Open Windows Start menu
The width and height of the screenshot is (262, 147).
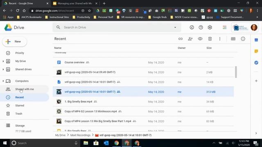tap(5, 143)
